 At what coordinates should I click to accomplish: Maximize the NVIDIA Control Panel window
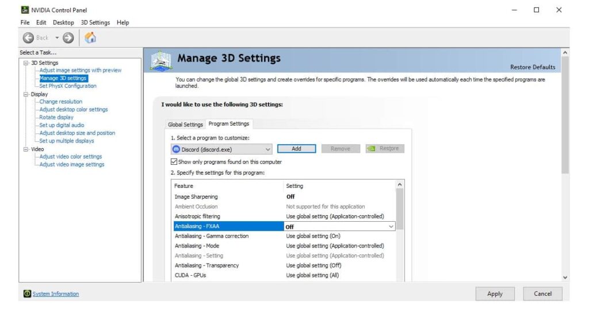tap(537, 10)
